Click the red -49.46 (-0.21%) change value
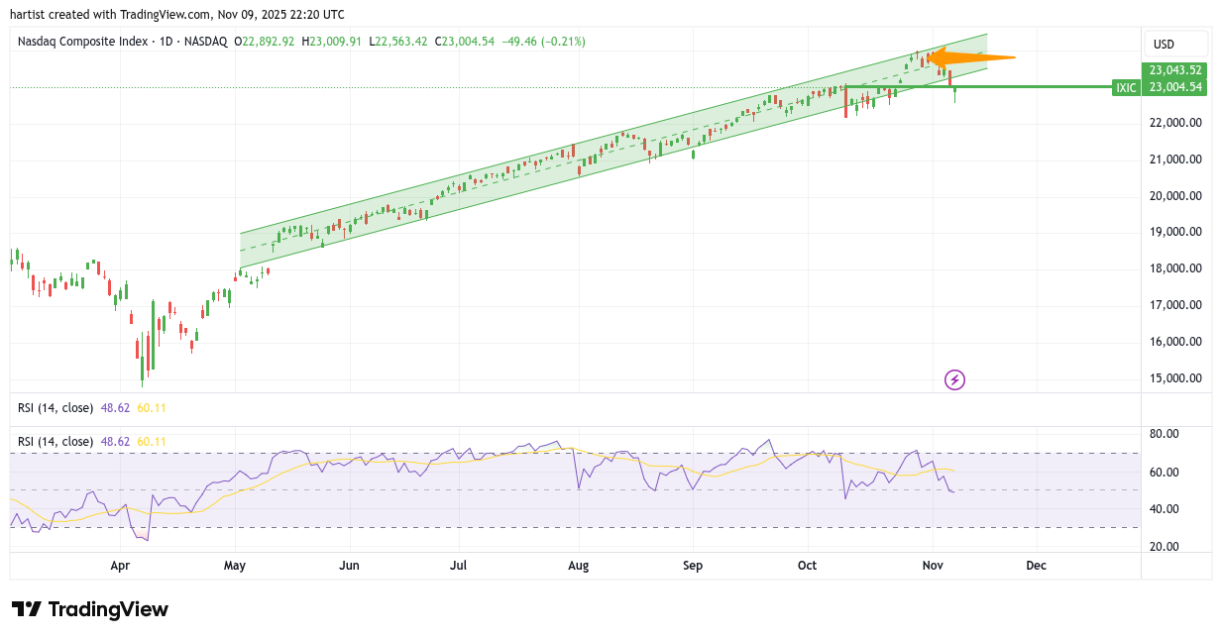 [x=543, y=42]
